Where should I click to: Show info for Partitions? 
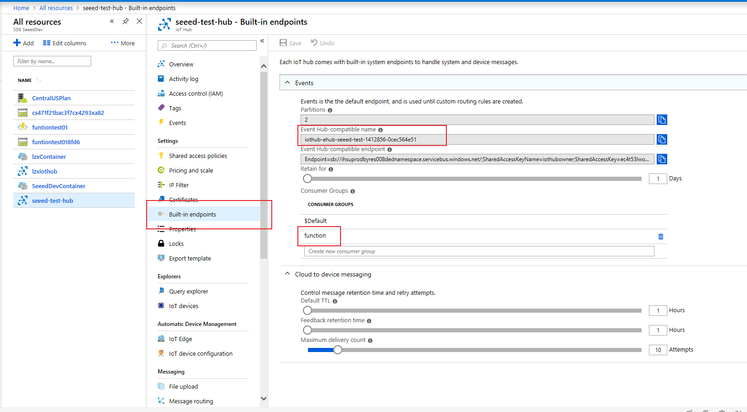(x=330, y=110)
